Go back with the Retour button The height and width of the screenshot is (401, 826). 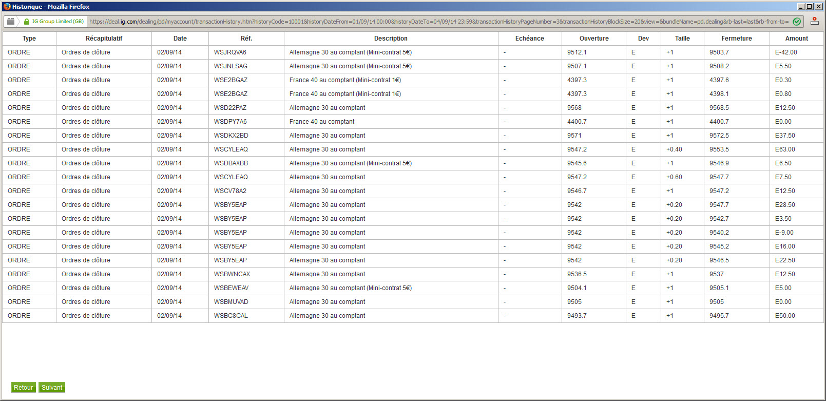[x=23, y=388]
